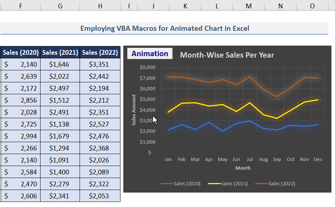Click the title banner Employing VBA Macros
Screen dimensions: 335x207
click(x=165, y=28)
